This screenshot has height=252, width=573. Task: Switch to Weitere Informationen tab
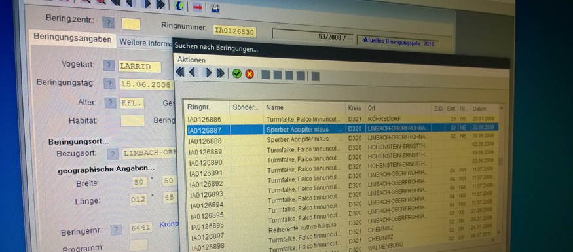146,43
